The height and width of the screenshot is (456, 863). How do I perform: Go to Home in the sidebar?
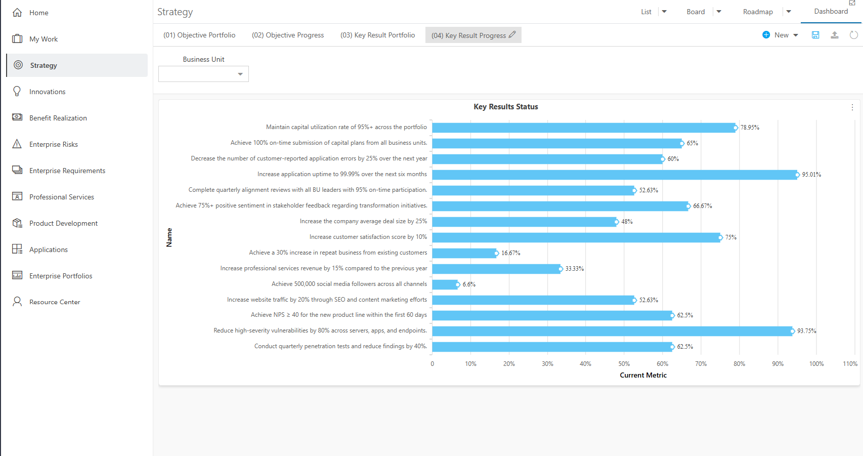pyautogui.click(x=39, y=13)
